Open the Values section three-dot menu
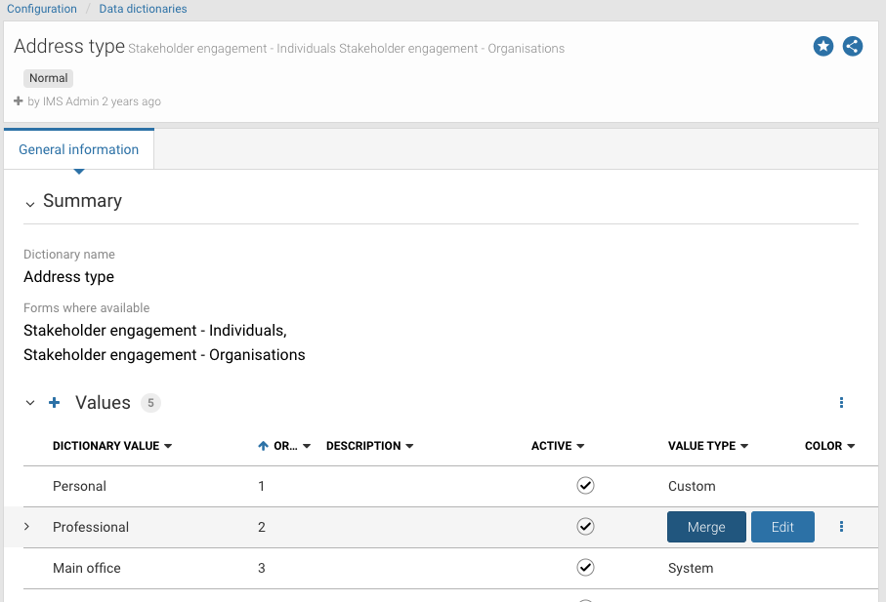This screenshot has width=886, height=602. 841,402
